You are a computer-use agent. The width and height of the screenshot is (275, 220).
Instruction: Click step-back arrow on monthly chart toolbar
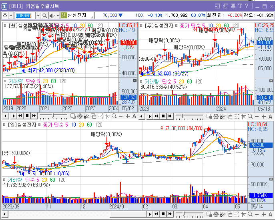coord(6,116)
